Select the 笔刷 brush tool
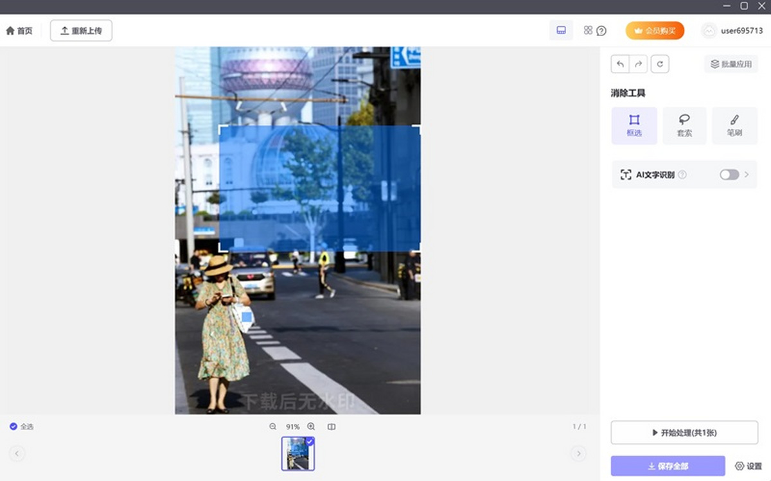The height and width of the screenshot is (481, 771). coord(734,125)
